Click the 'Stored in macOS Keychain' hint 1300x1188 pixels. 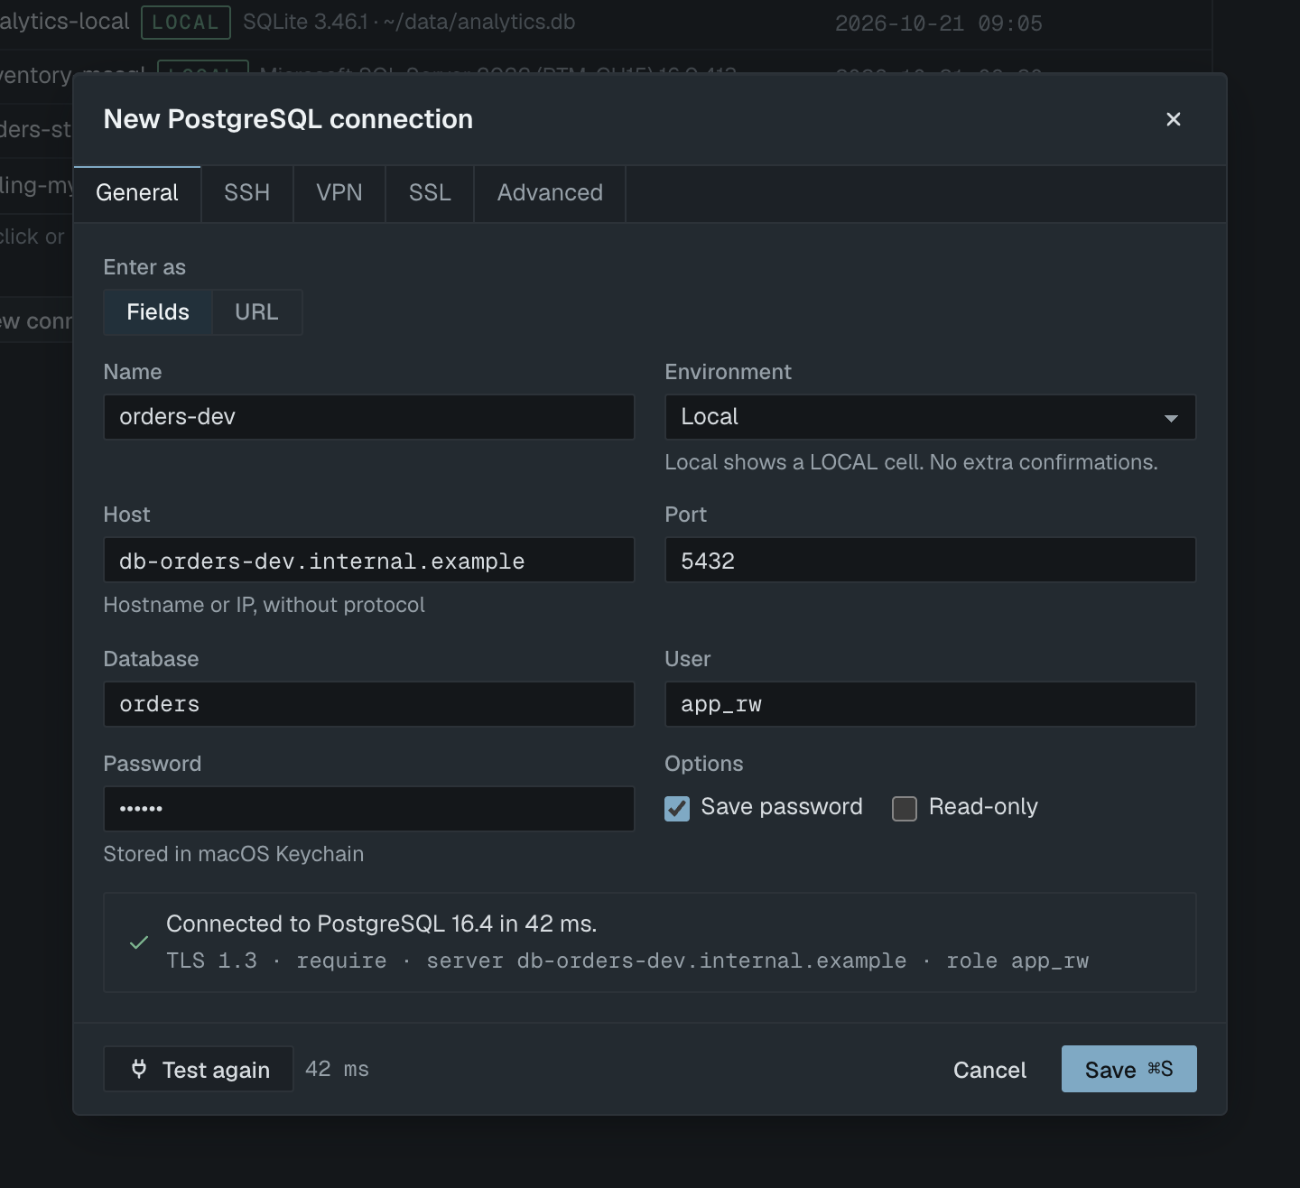[x=234, y=854]
